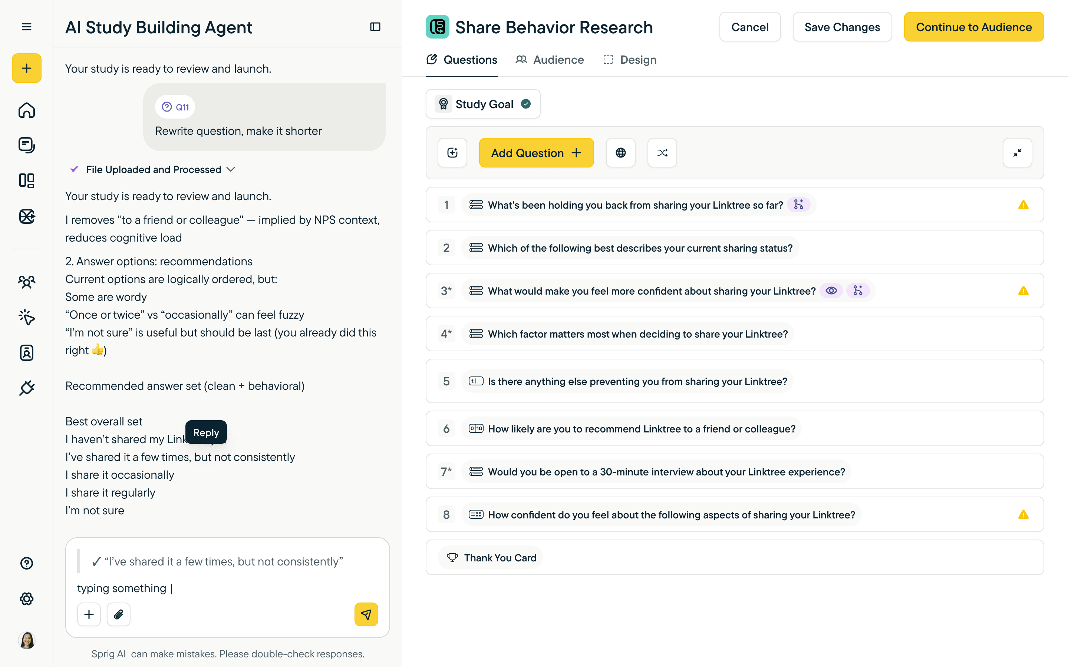Open the Thank You Card
The height and width of the screenshot is (667, 1068).
click(x=734, y=558)
